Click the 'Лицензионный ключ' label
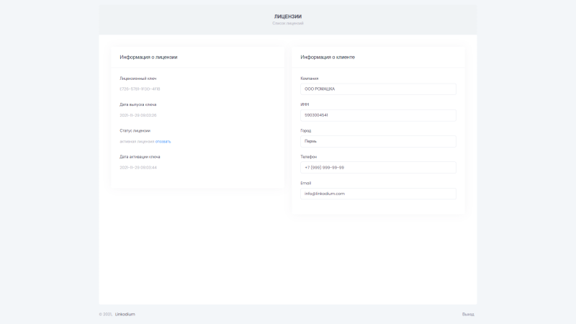 pos(138,78)
